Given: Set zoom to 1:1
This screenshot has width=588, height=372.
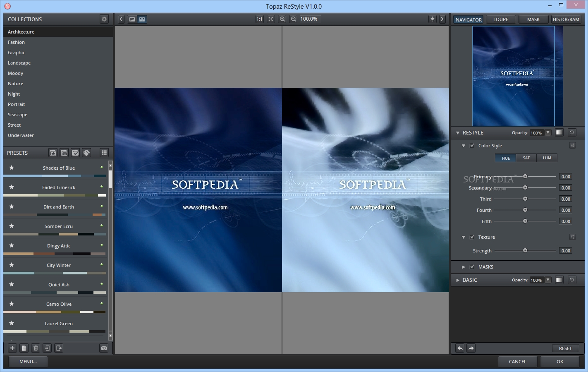Looking at the screenshot, I should tap(259, 19).
